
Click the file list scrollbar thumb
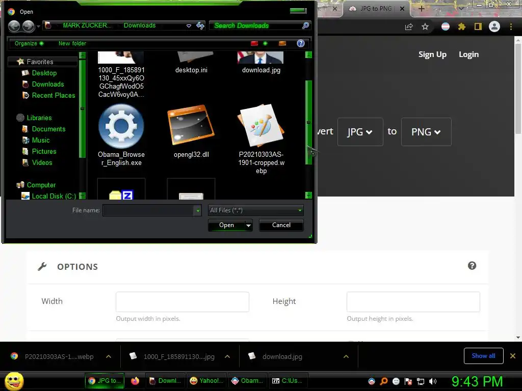[x=308, y=122]
